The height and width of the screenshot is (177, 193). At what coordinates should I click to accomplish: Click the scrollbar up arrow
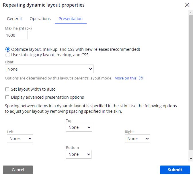tap(191, 12)
